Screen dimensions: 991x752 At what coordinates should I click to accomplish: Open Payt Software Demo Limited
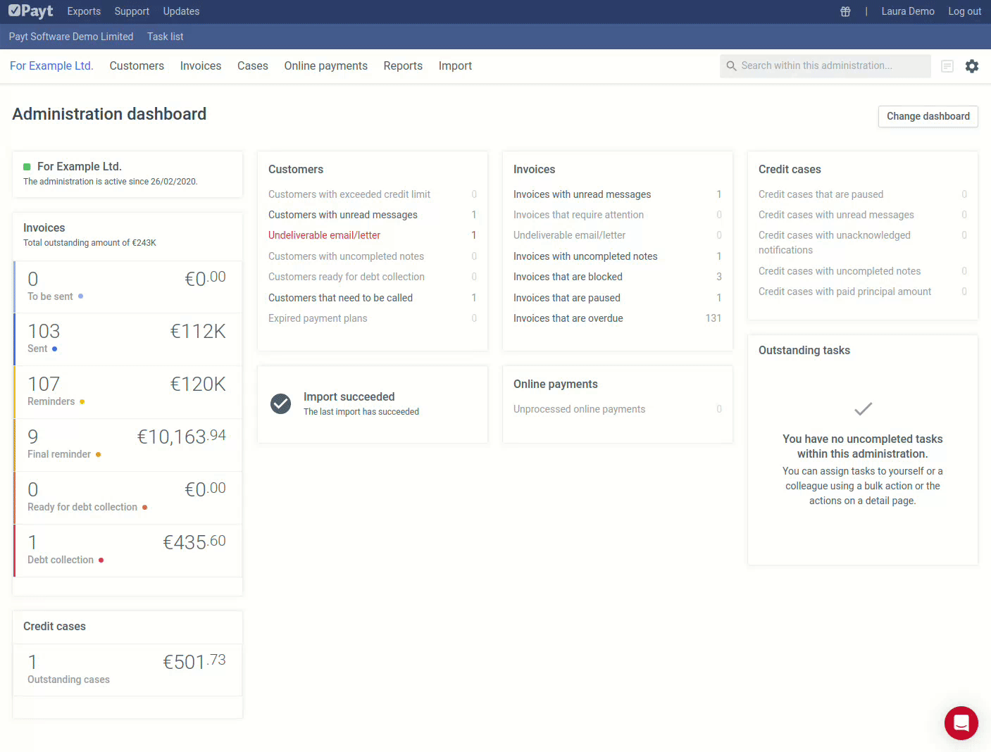coord(71,37)
